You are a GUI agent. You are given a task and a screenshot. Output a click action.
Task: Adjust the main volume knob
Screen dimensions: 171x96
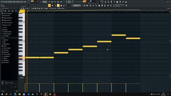pyautogui.click(x=29, y=2)
